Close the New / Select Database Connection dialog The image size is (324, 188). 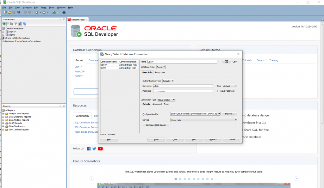238,54
